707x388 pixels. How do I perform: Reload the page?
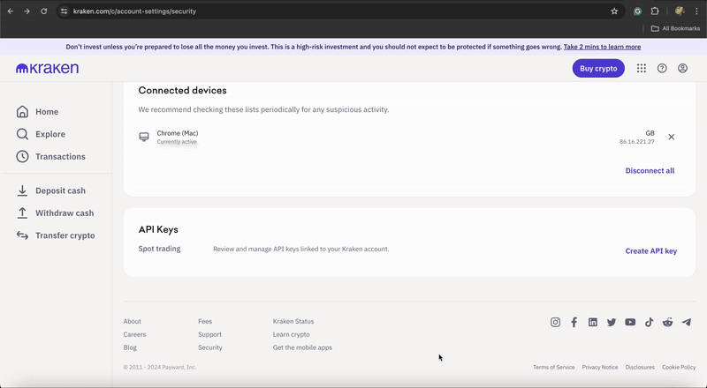[43, 11]
